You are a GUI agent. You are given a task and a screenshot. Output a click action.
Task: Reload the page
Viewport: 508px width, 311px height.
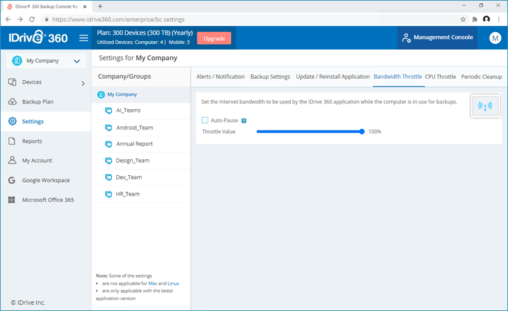tap(32, 20)
